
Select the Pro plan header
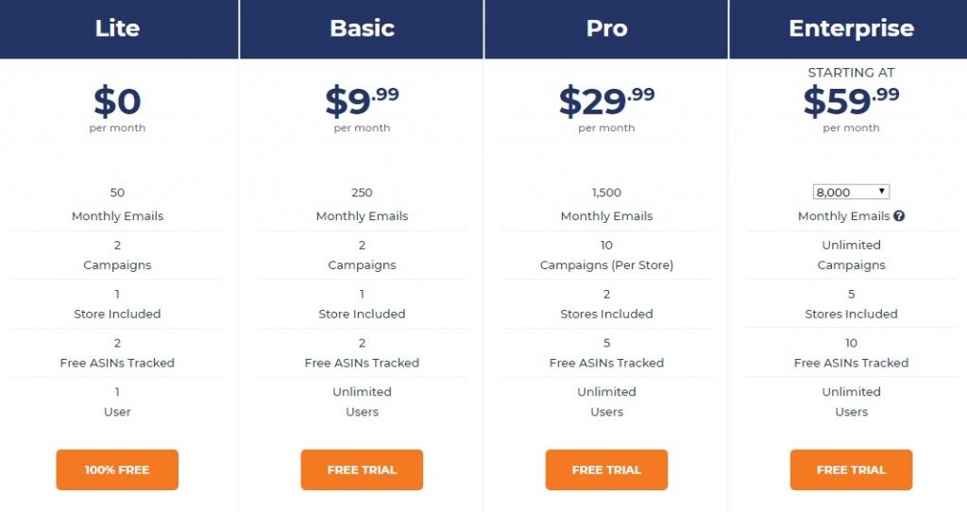click(x=606, y=29)
